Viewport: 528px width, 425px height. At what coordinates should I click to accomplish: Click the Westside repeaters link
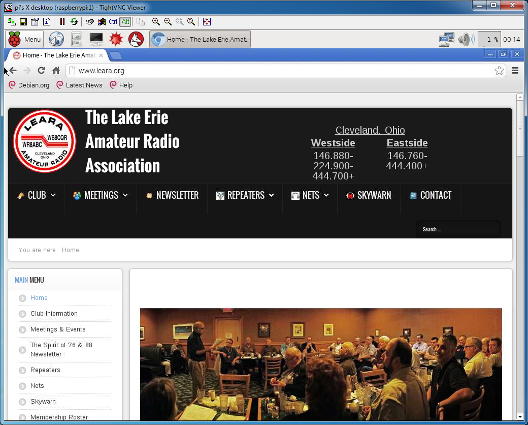333,143
